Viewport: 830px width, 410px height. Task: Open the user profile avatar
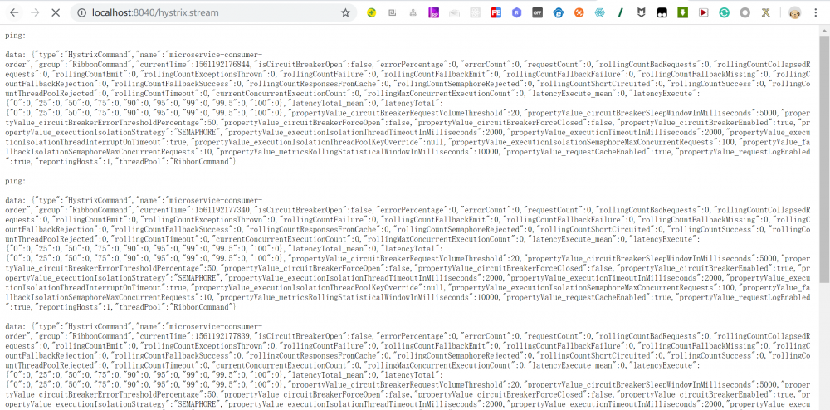pos(794,12)
